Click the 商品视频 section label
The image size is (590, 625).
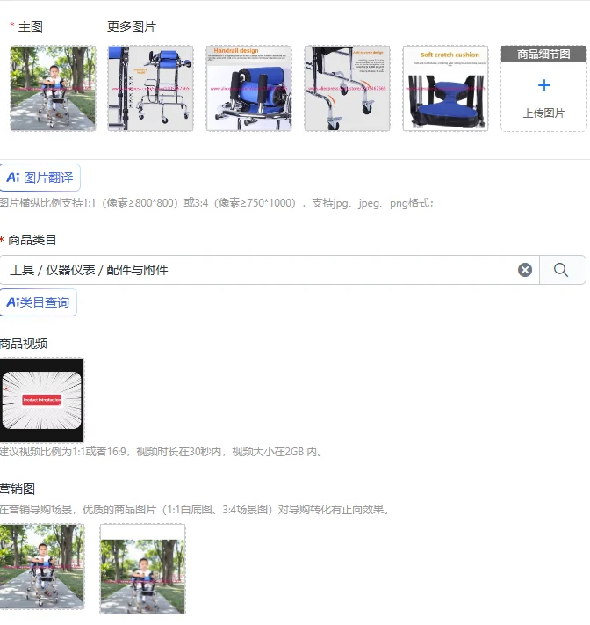(x=24, y=344)
